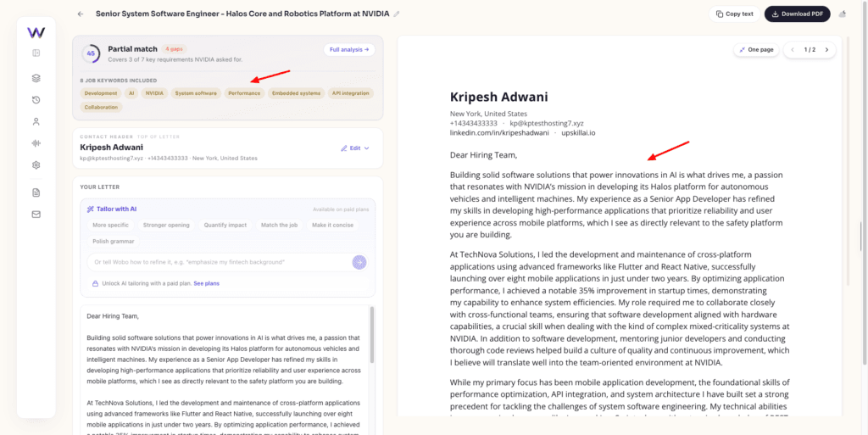868x435 pixels.
Task: Go back with the left arrow
Action: tap(81, 14)
